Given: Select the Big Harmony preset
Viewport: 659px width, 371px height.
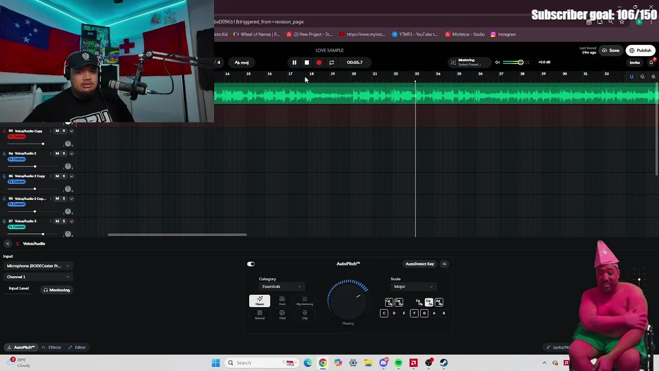Looking at the screenshot, I should pyautogui.click(x=305, y=301).
